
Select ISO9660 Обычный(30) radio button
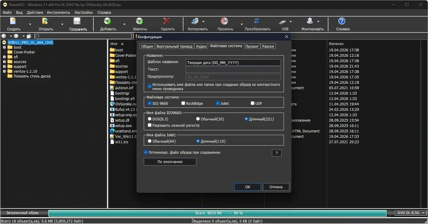tap(198, 119)
